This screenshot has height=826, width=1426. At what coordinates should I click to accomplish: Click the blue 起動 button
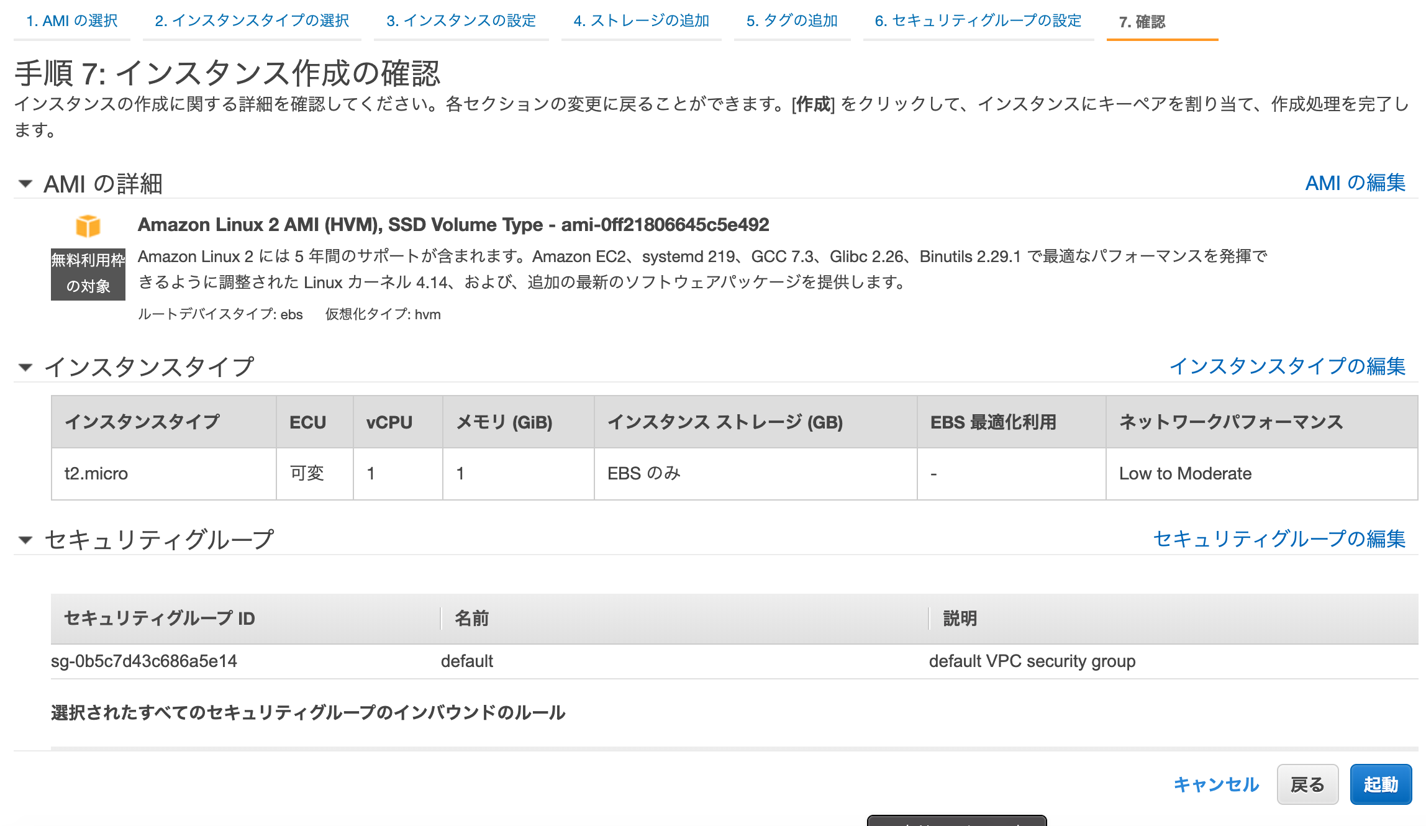[1381, 784]
